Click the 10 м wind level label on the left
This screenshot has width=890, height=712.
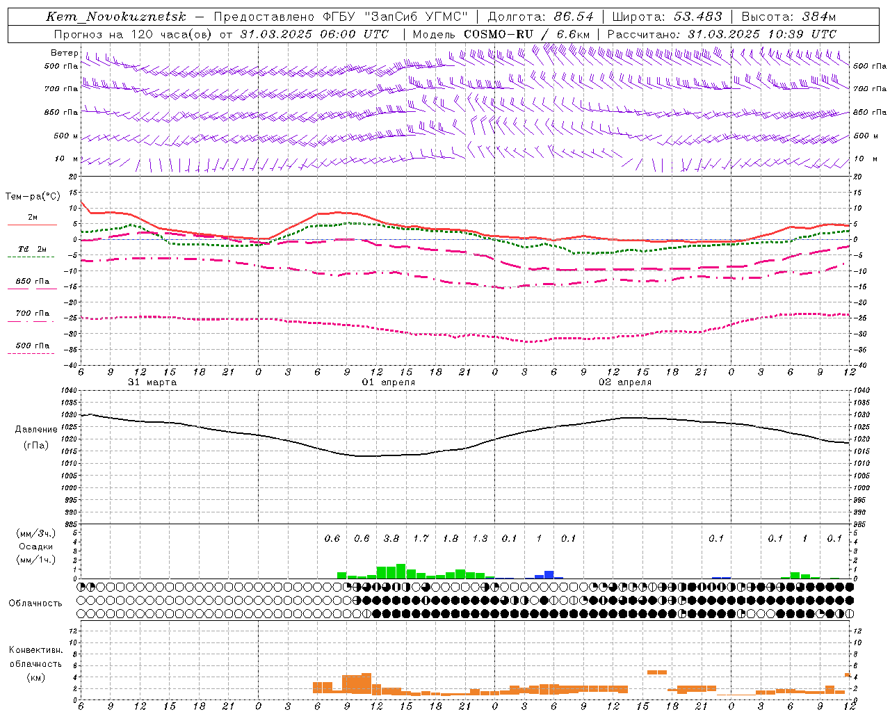pyautogui.click(x=67, y=159)
